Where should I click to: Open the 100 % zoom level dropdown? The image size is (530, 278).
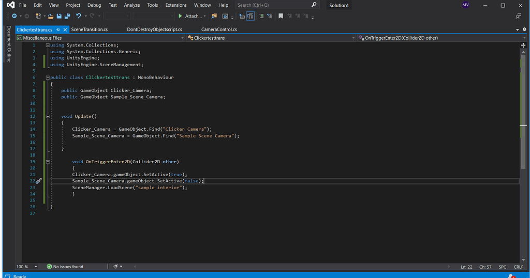tap(36, 267)
